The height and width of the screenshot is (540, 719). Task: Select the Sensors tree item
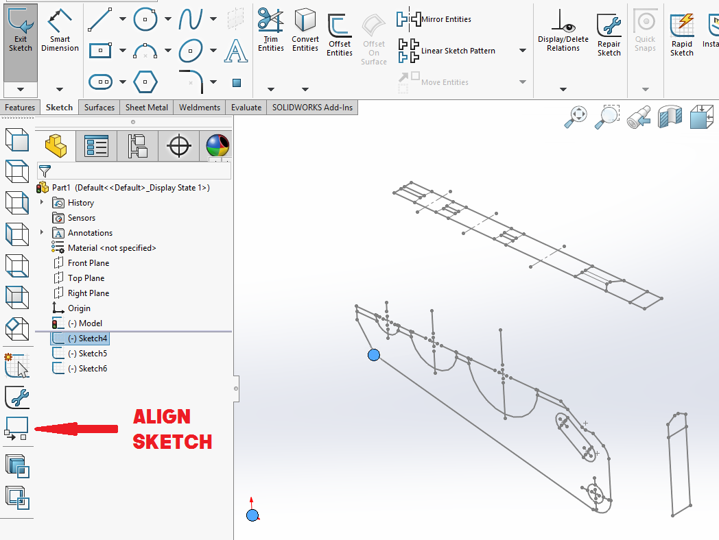[x=74, y=217]
